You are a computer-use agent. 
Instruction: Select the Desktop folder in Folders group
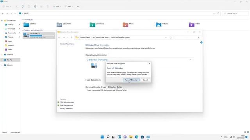point(30,24)
